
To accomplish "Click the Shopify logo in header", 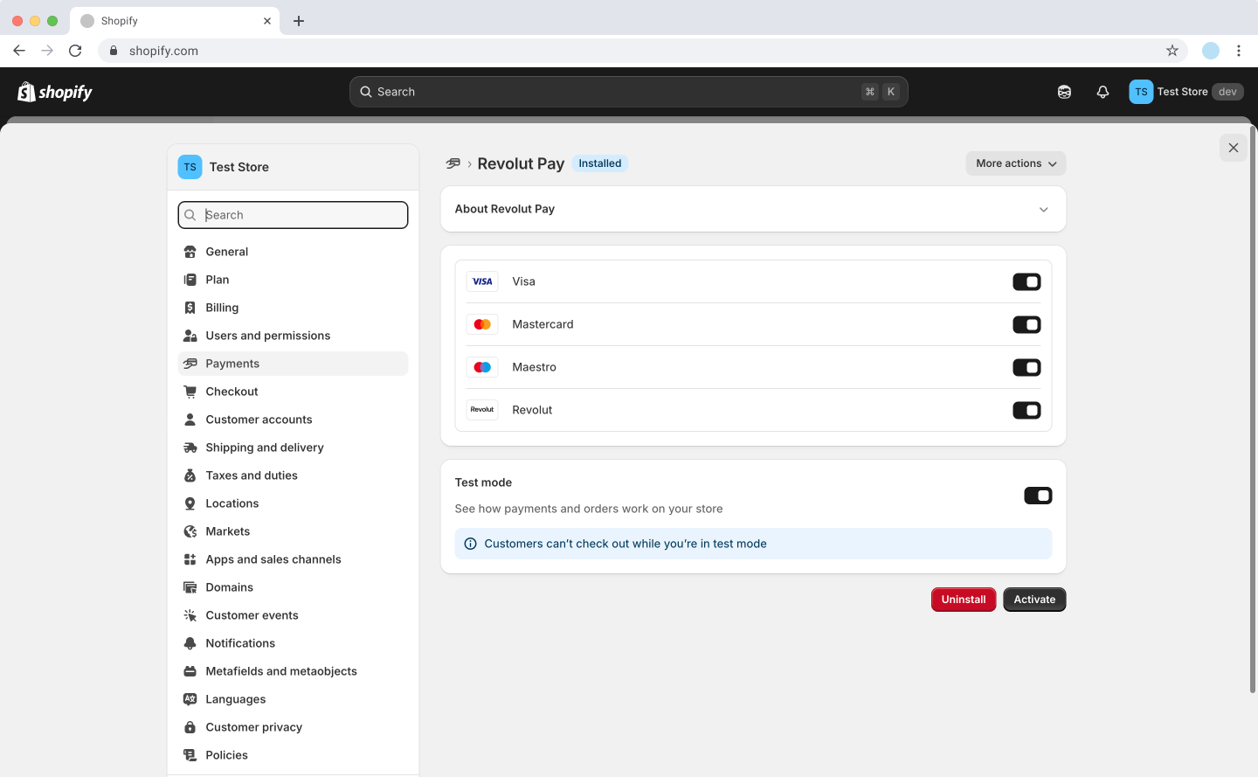I will 55,92.
